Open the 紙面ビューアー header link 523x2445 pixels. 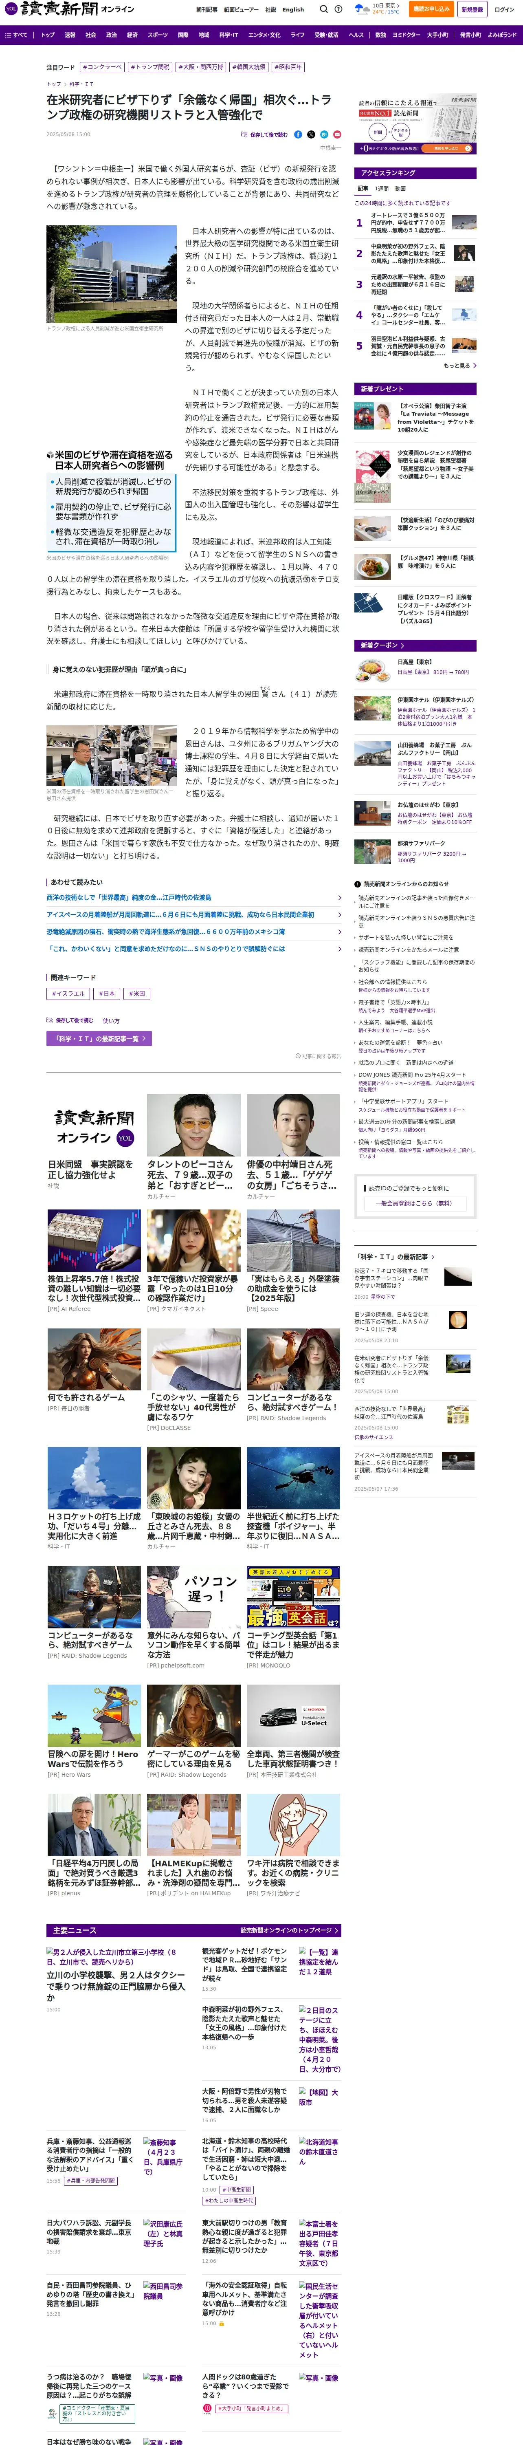pos(241,9)
